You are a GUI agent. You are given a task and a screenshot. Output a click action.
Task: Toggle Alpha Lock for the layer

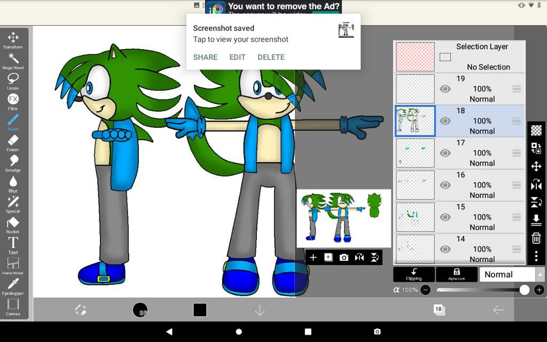457,274
